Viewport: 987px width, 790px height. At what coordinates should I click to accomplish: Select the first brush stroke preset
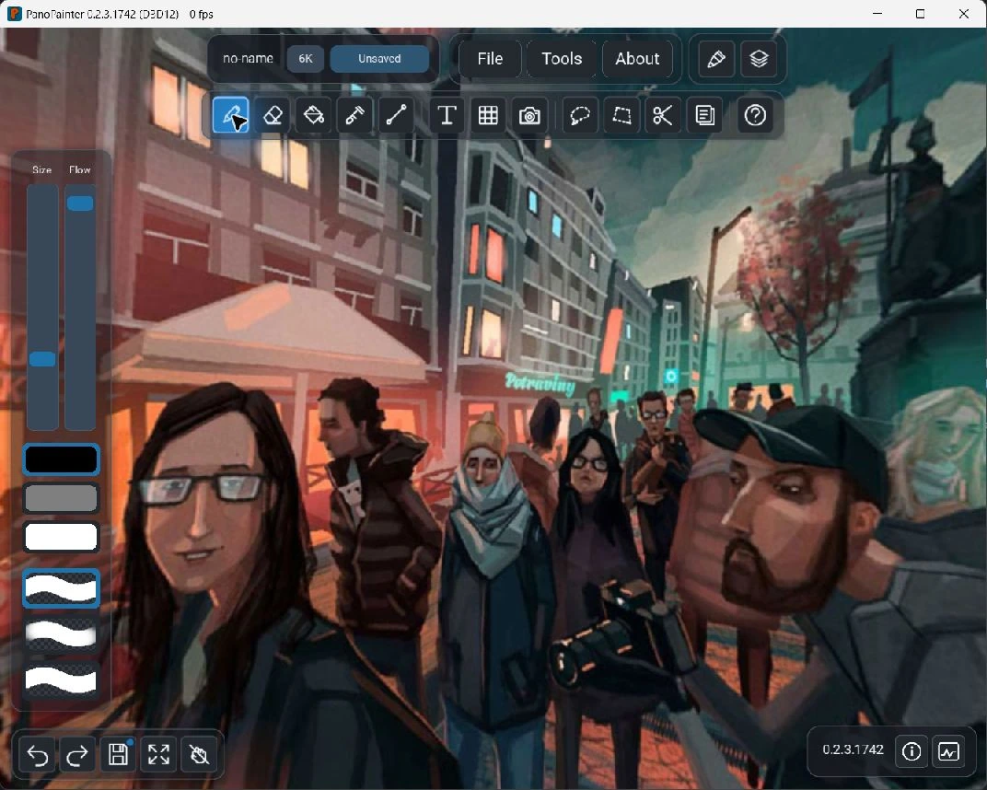pos(61,588)
